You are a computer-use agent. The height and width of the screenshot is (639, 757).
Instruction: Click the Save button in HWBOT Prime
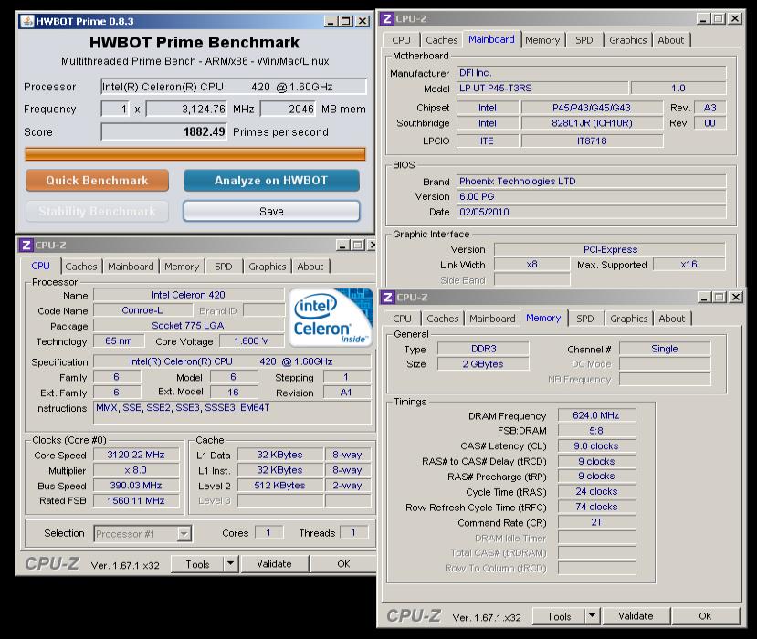[271, 212]
